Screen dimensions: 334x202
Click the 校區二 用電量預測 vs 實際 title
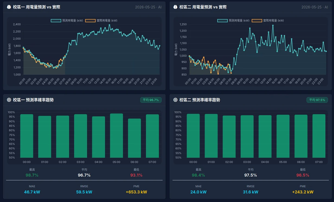pyautogui.click(x=203, y=7)
